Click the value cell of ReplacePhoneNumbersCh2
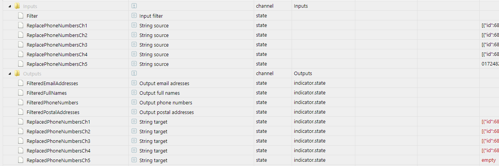Screen dimensions: 499x166 tap(490, 35)
